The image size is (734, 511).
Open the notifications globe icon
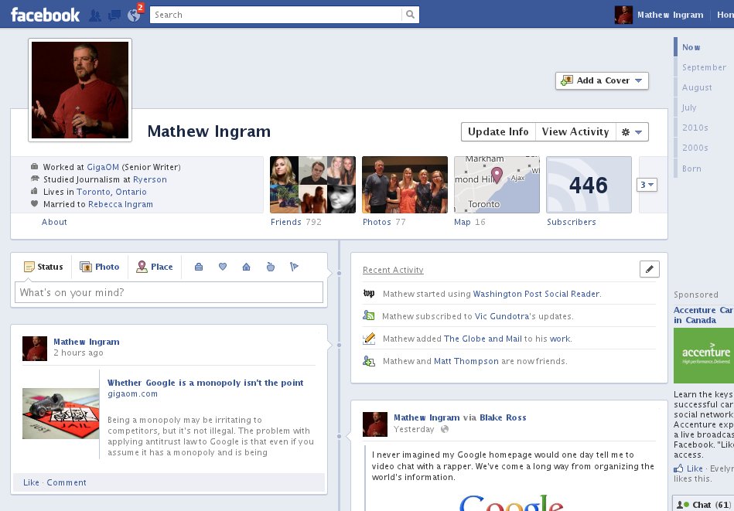[x=134, y=15]
